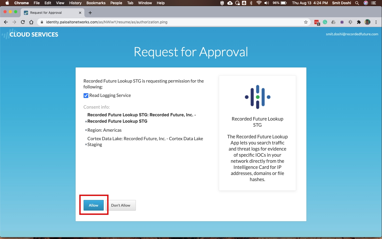Click the Cloud Services logo

pyautogui.click(x=30, y=34)
